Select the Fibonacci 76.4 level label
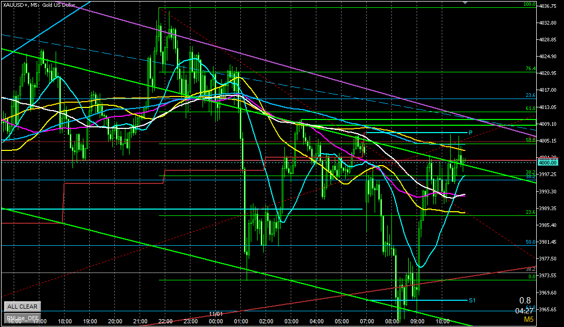Image resolution: width=564 pixels, height=327 pixels. click(x=530, y=69)
